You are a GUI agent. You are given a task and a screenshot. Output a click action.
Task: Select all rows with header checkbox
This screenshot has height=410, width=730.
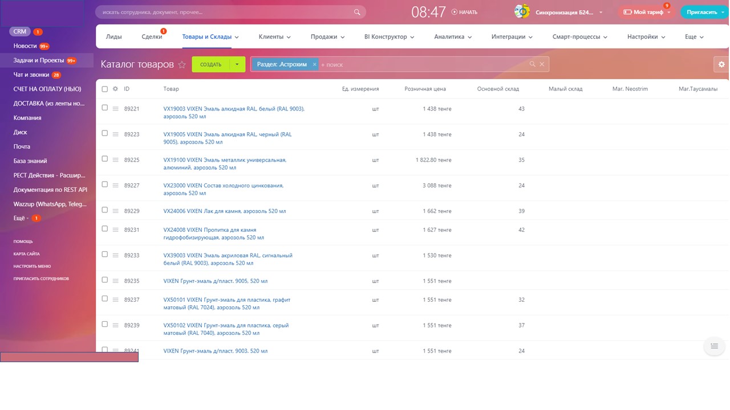104,89
